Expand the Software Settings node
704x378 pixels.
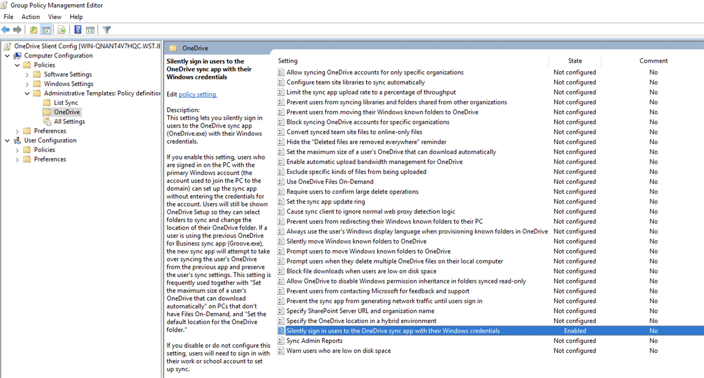(27, 75)
